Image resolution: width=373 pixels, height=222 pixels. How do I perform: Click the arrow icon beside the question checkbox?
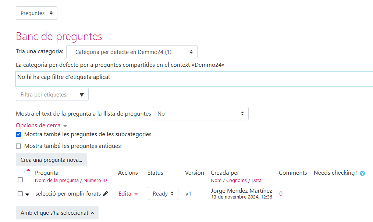(x=27, y=194)
